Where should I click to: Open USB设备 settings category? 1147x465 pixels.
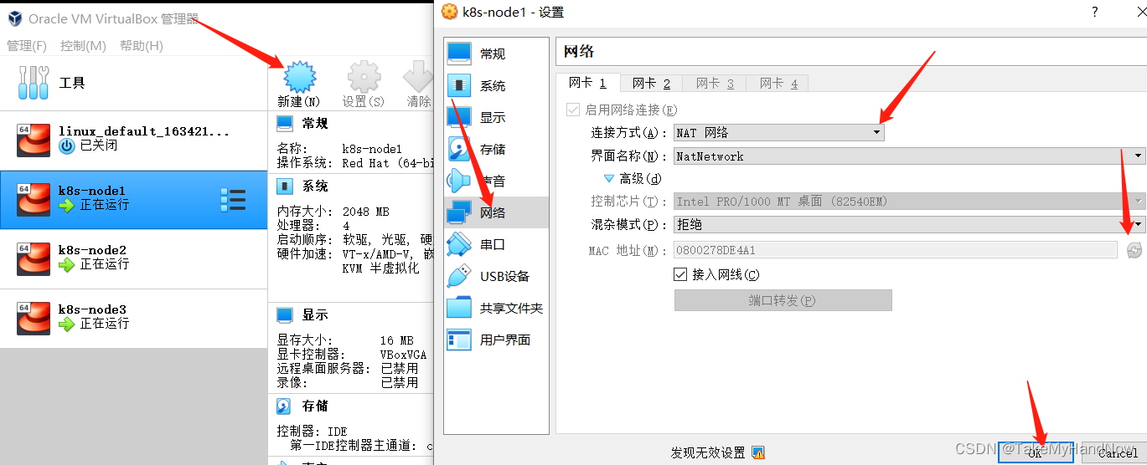[x=496, y=276]
